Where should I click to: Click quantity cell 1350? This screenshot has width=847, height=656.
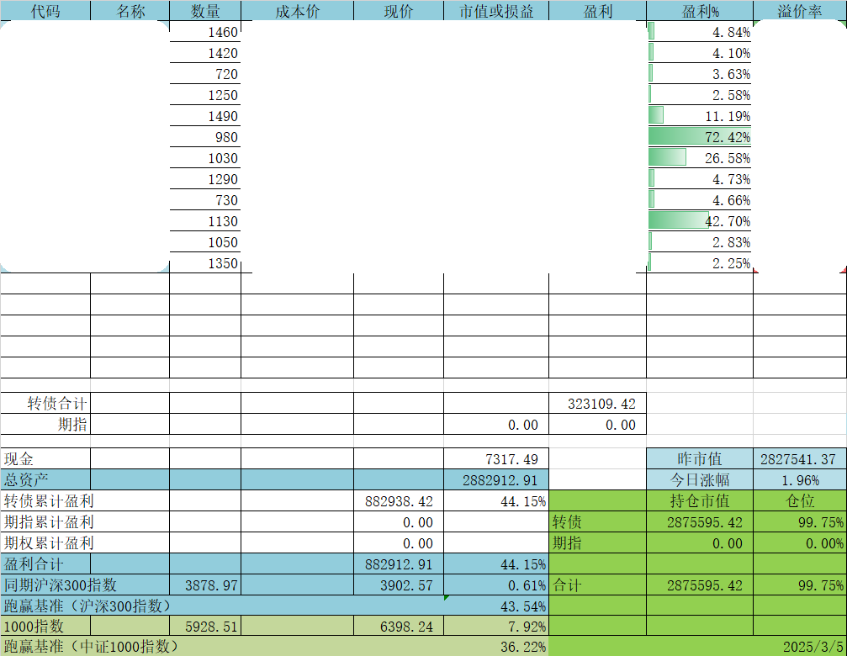[205, 263]
